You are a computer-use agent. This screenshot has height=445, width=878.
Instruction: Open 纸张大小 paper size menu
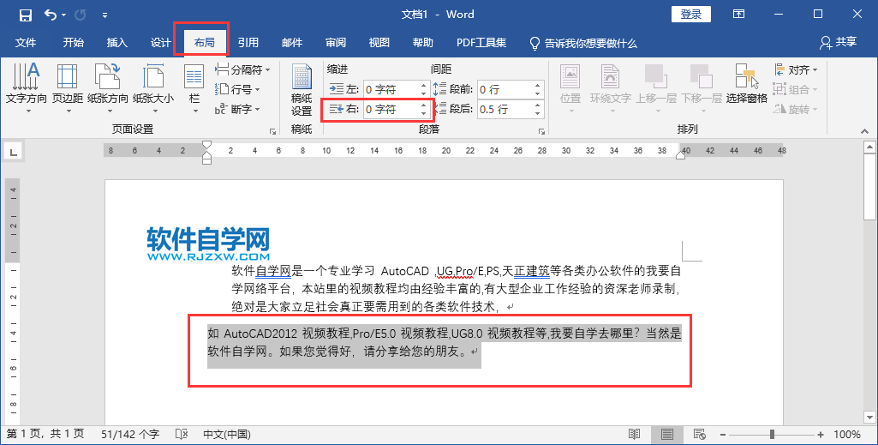click(x=153, y=87)
